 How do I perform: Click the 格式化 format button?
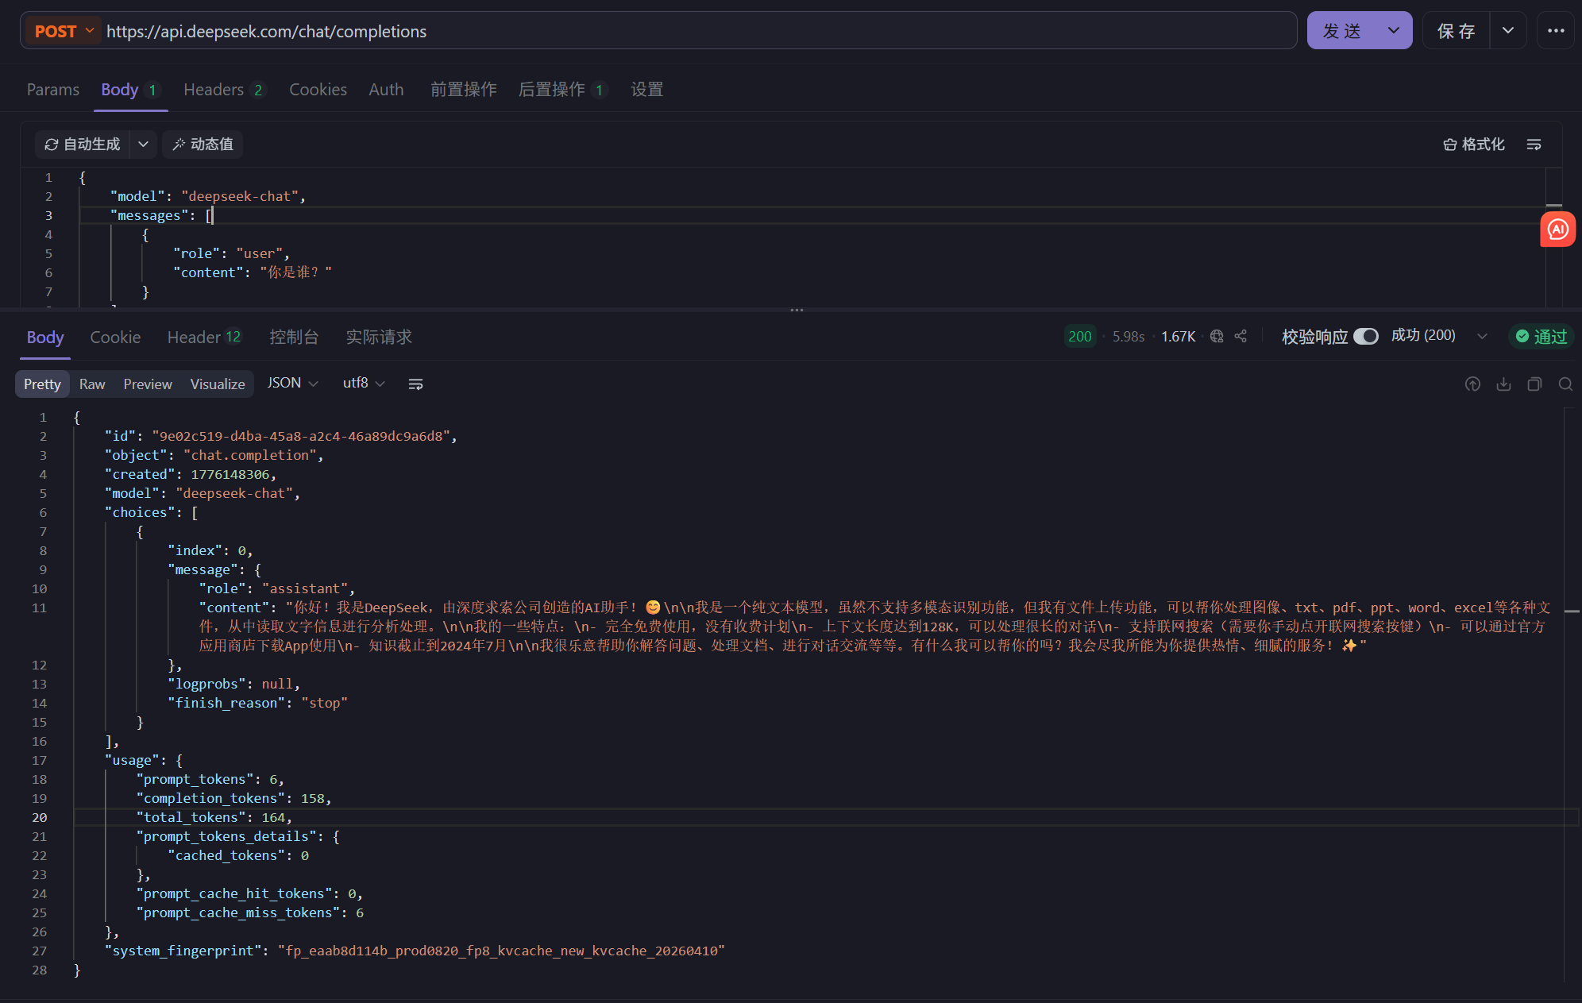pyautogui.click(x=1474, y=145)
